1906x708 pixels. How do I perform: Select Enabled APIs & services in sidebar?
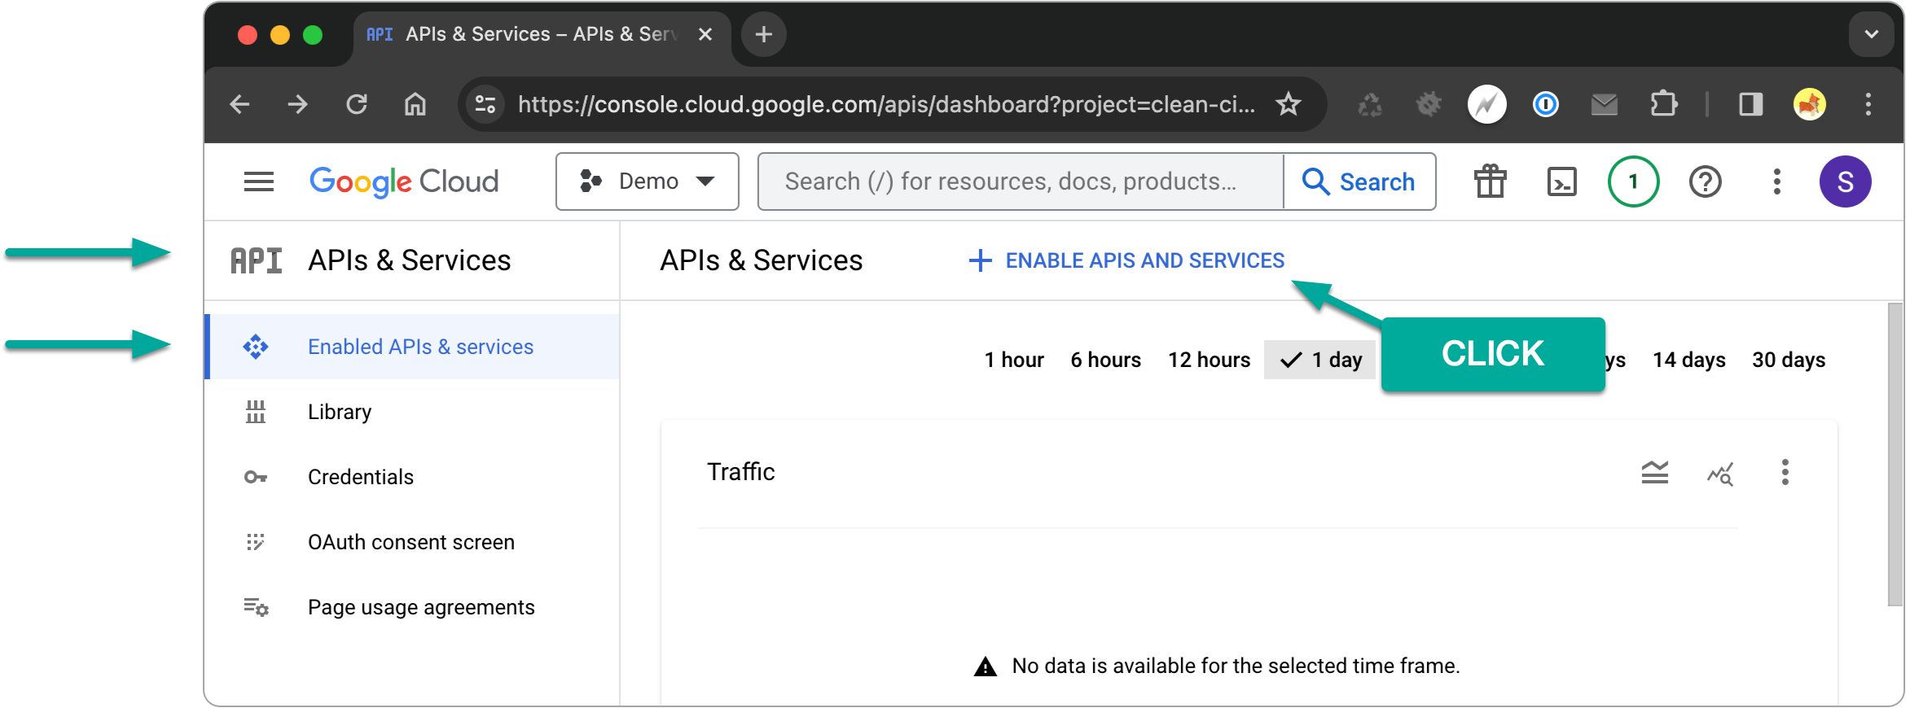point(414,347)
